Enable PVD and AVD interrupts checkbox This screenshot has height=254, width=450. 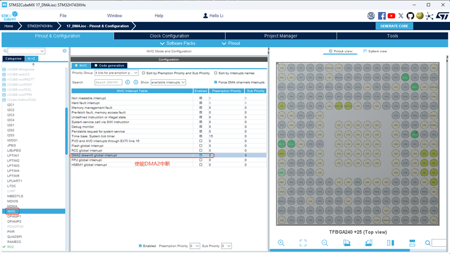point(201,141)
